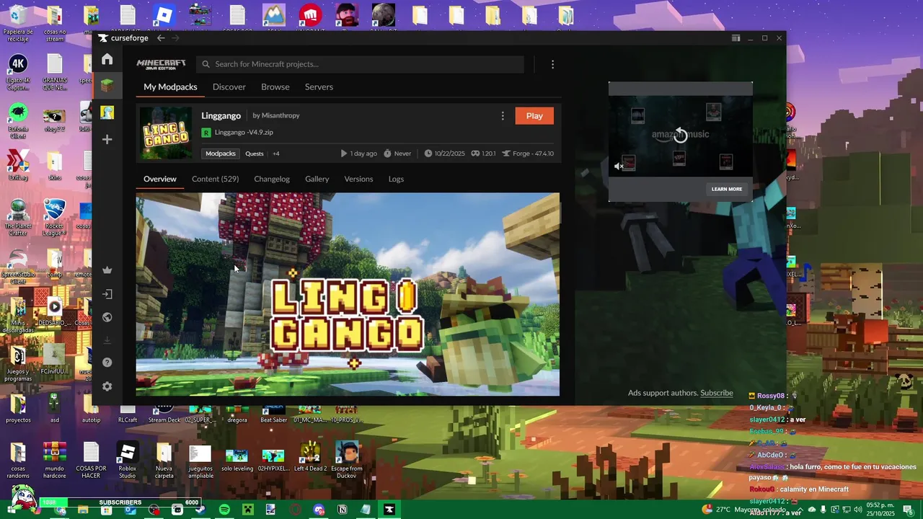
Task: Select the Overview tab
Action: tap(160, 179)
